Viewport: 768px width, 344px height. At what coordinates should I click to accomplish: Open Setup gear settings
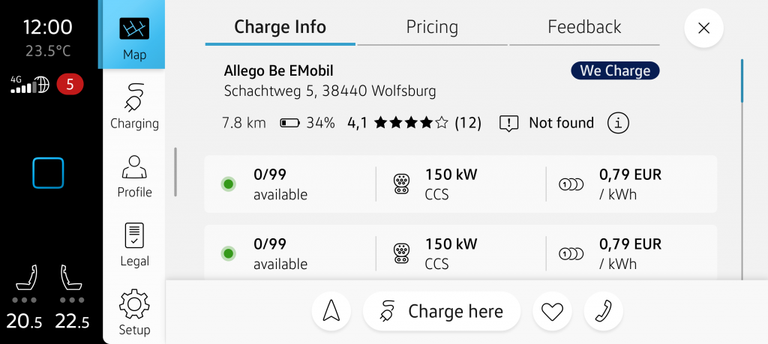[134, 313]
